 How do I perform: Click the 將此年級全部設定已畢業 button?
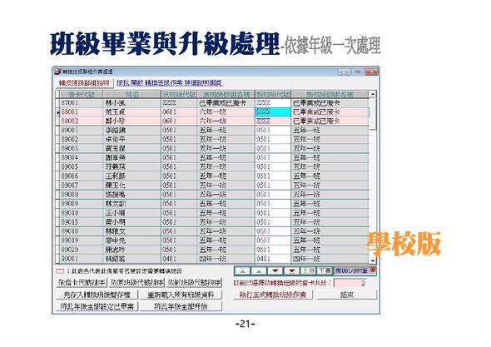(x=97, y=306)
